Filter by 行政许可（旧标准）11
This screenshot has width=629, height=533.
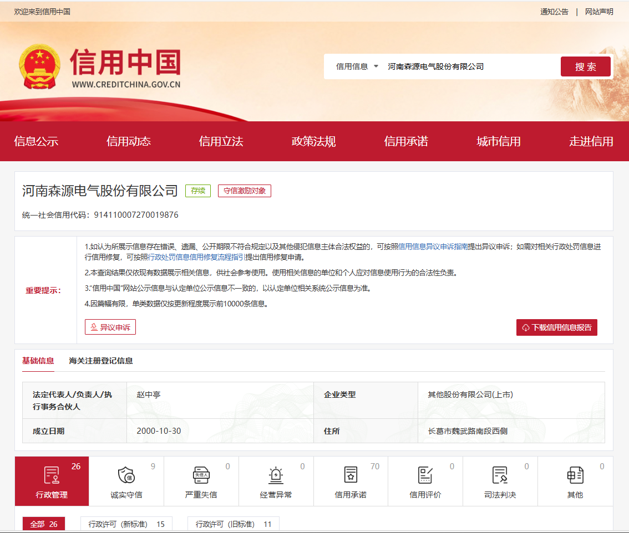tap(233, 524)
